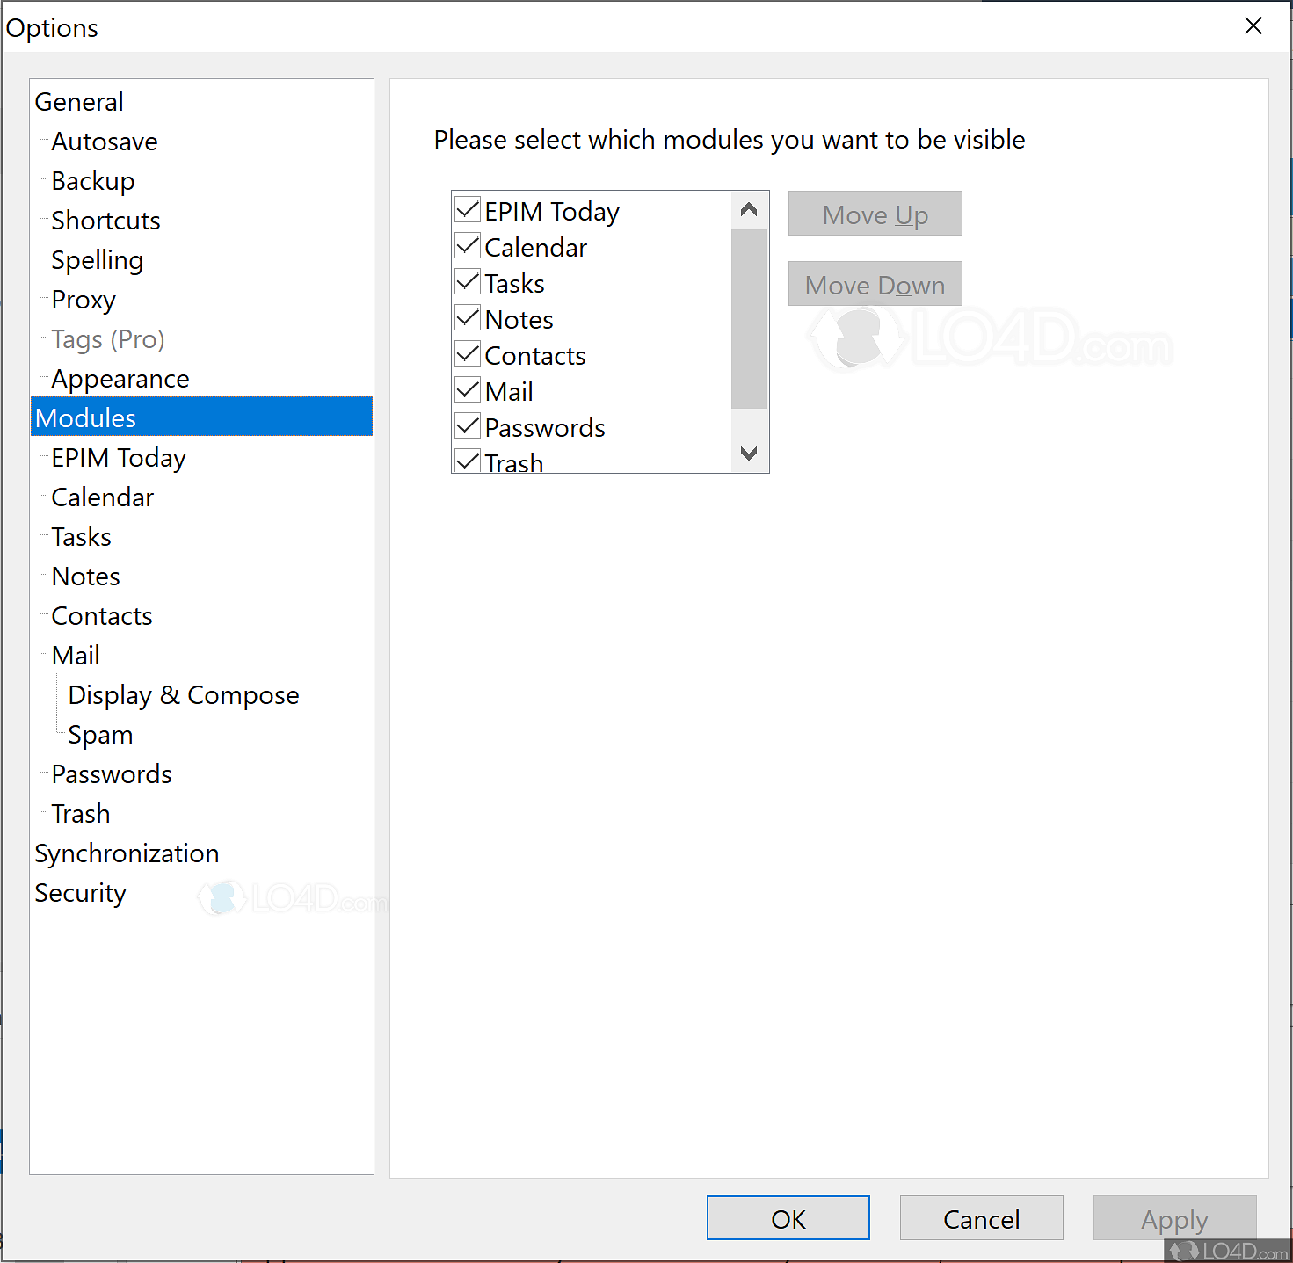Disable the Mail module checkbox
The image size is (1293, 1263).
click(x=468, y=391)
